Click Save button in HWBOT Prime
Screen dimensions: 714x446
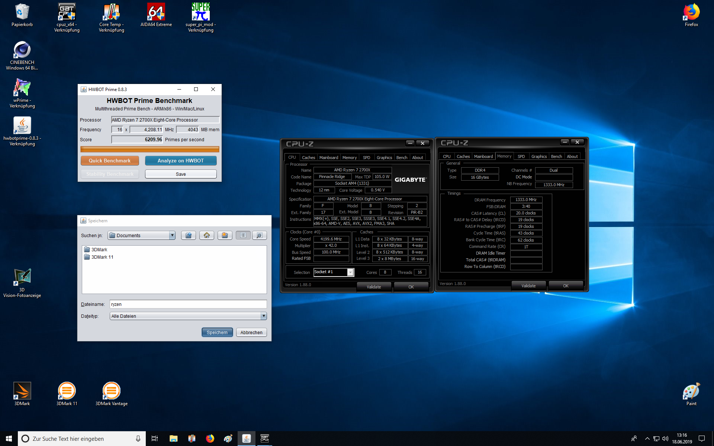pos(181,174)
